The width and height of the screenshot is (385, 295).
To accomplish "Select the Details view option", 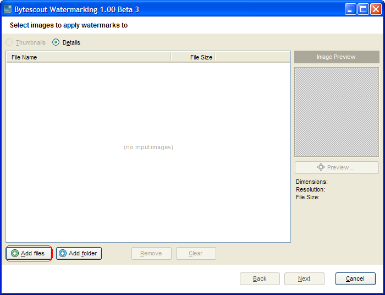I will 67,42.
